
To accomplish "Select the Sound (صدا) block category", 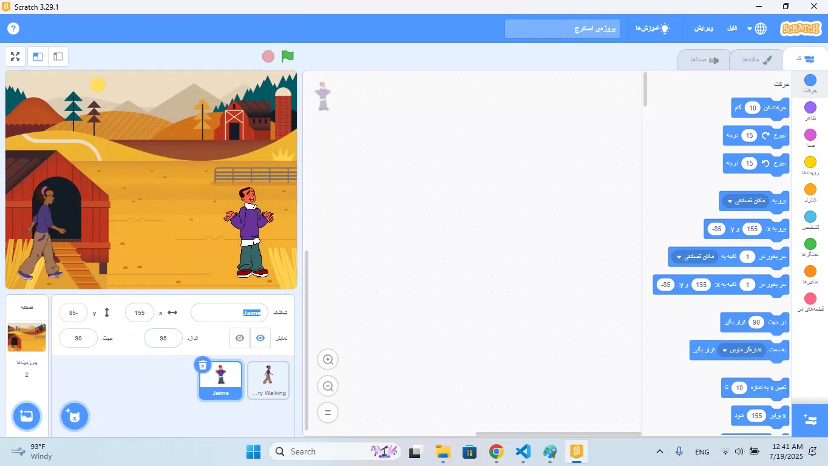I will (x=810, y=138).
